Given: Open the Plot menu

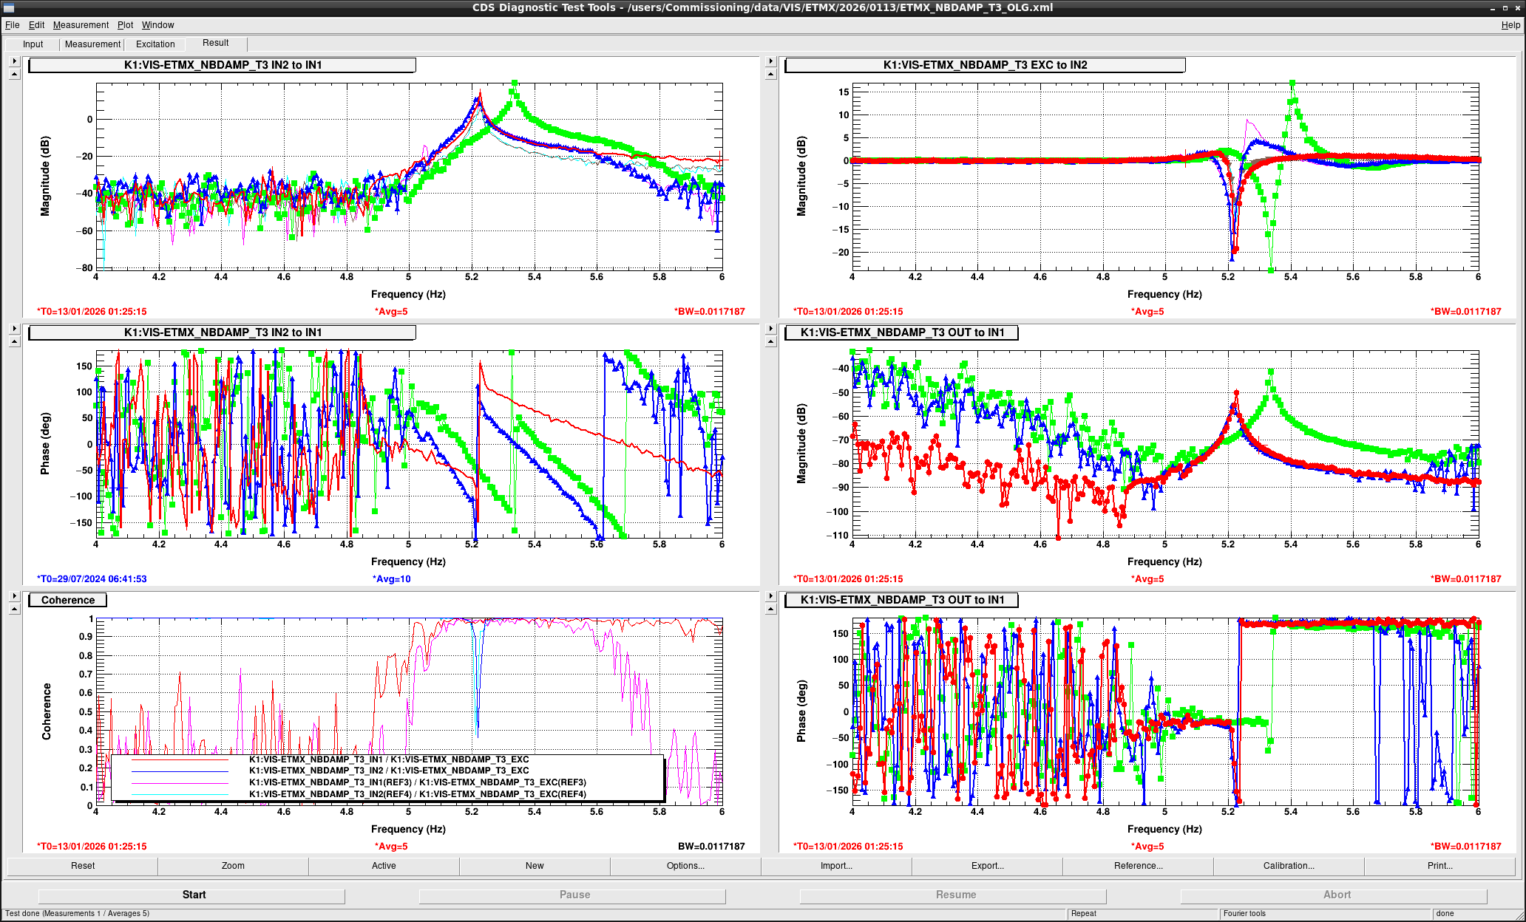Looking at the screenshot, I should 125,25.
